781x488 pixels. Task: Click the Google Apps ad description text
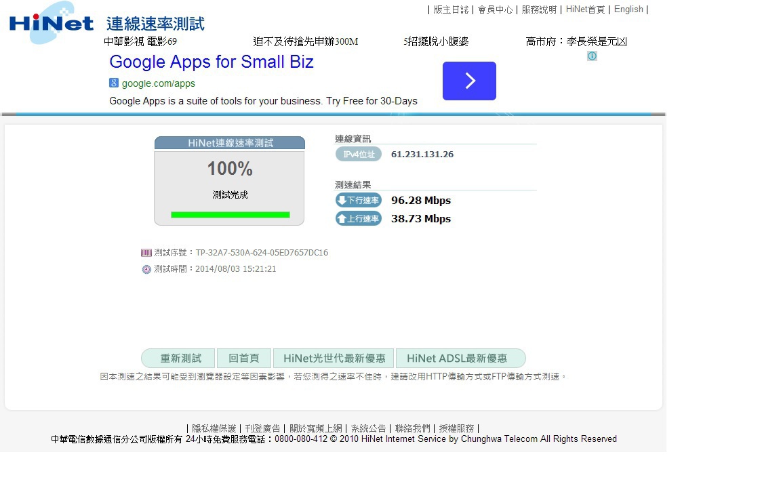coord(264,101)
